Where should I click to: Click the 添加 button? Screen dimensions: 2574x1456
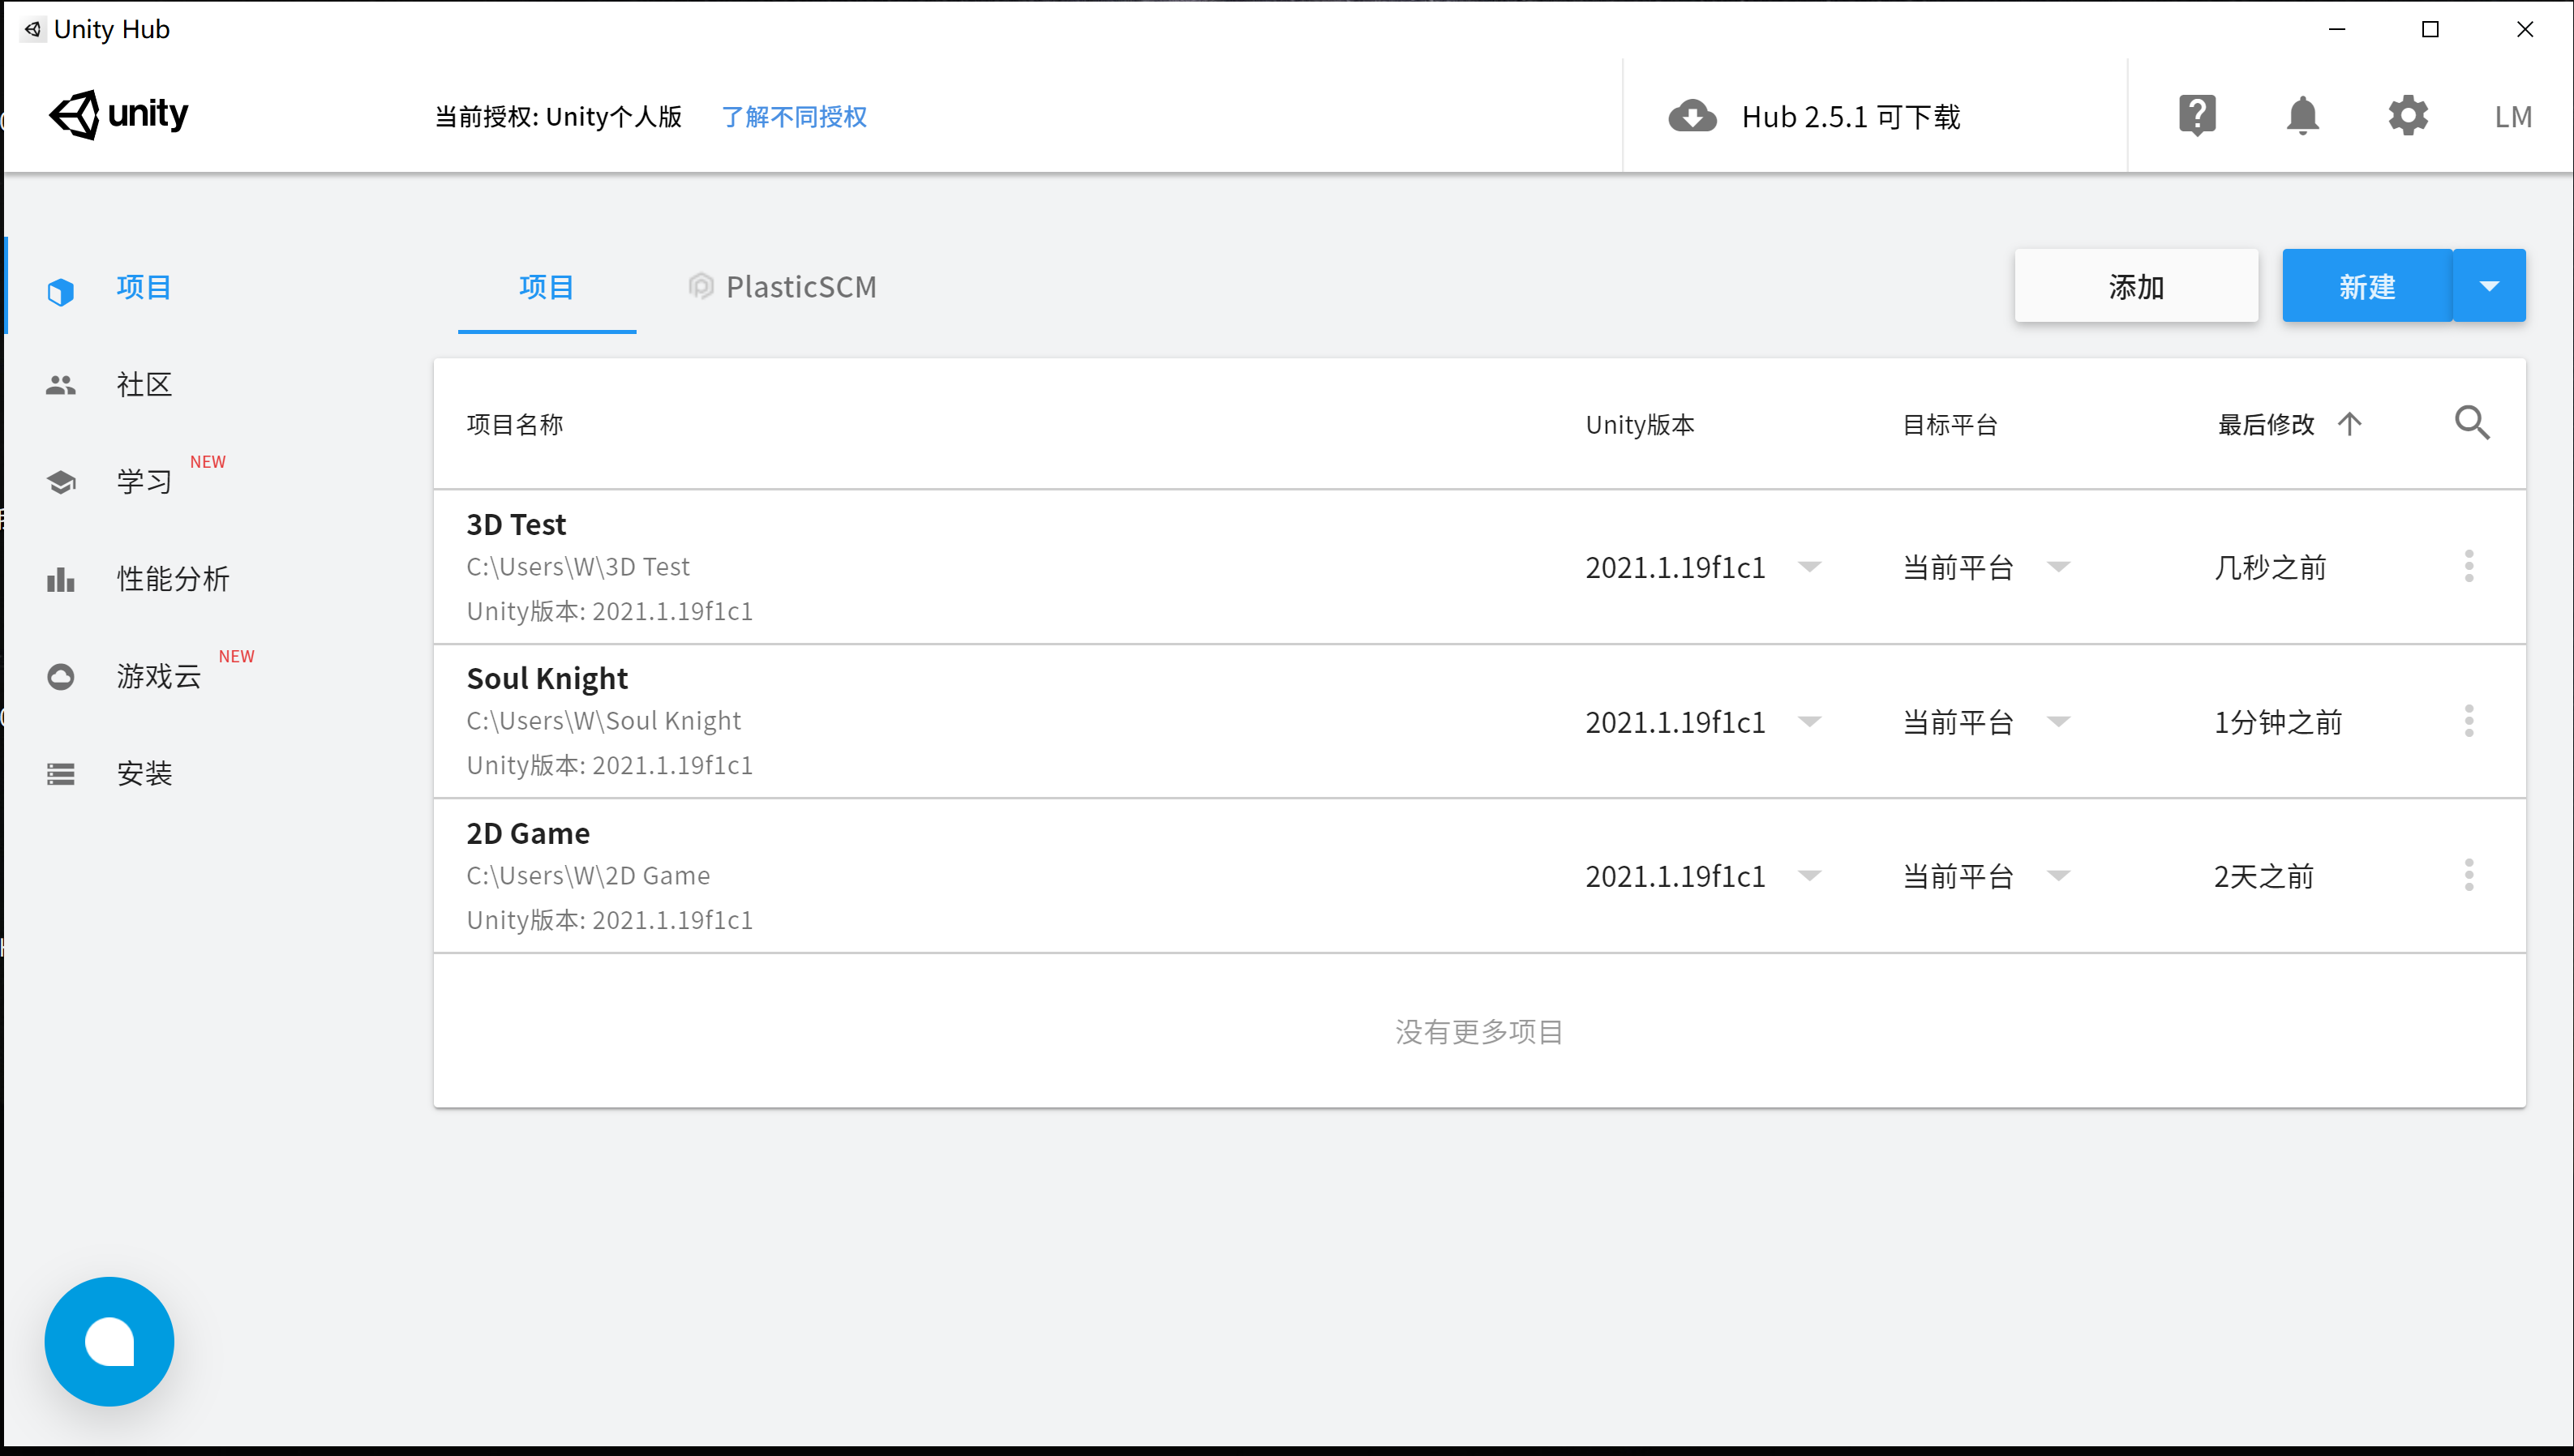point(2136,286)
